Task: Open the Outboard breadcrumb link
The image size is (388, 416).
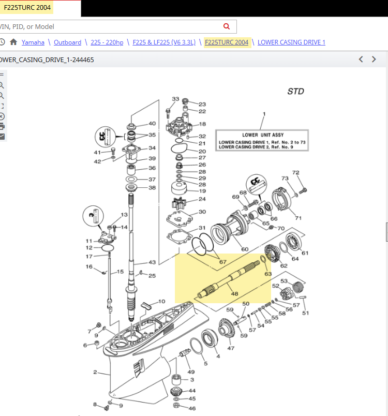Action: click(x=67, y=42)
